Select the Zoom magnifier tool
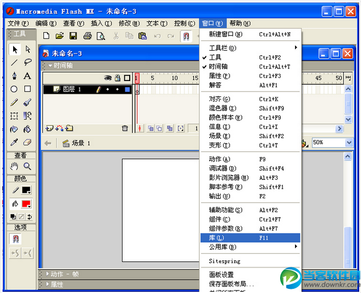The height and width of the screenshot is (293, 361). pos(27,166)
